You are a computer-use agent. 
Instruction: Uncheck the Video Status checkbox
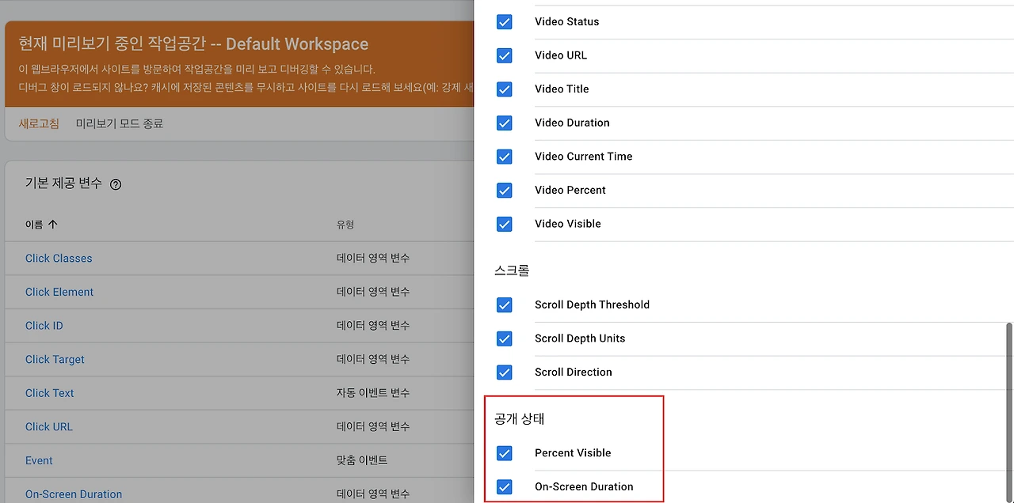(x=505, y=22)
